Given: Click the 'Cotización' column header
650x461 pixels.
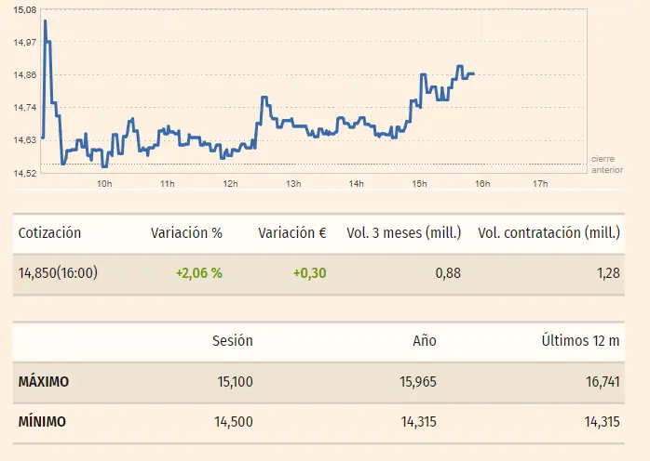Looking at the screenshot, I should [x=49, y=233].
